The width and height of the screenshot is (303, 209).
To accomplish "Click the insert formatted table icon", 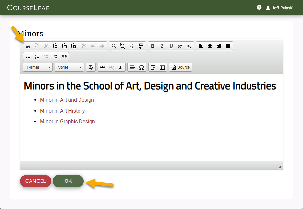I will point(153,67).
